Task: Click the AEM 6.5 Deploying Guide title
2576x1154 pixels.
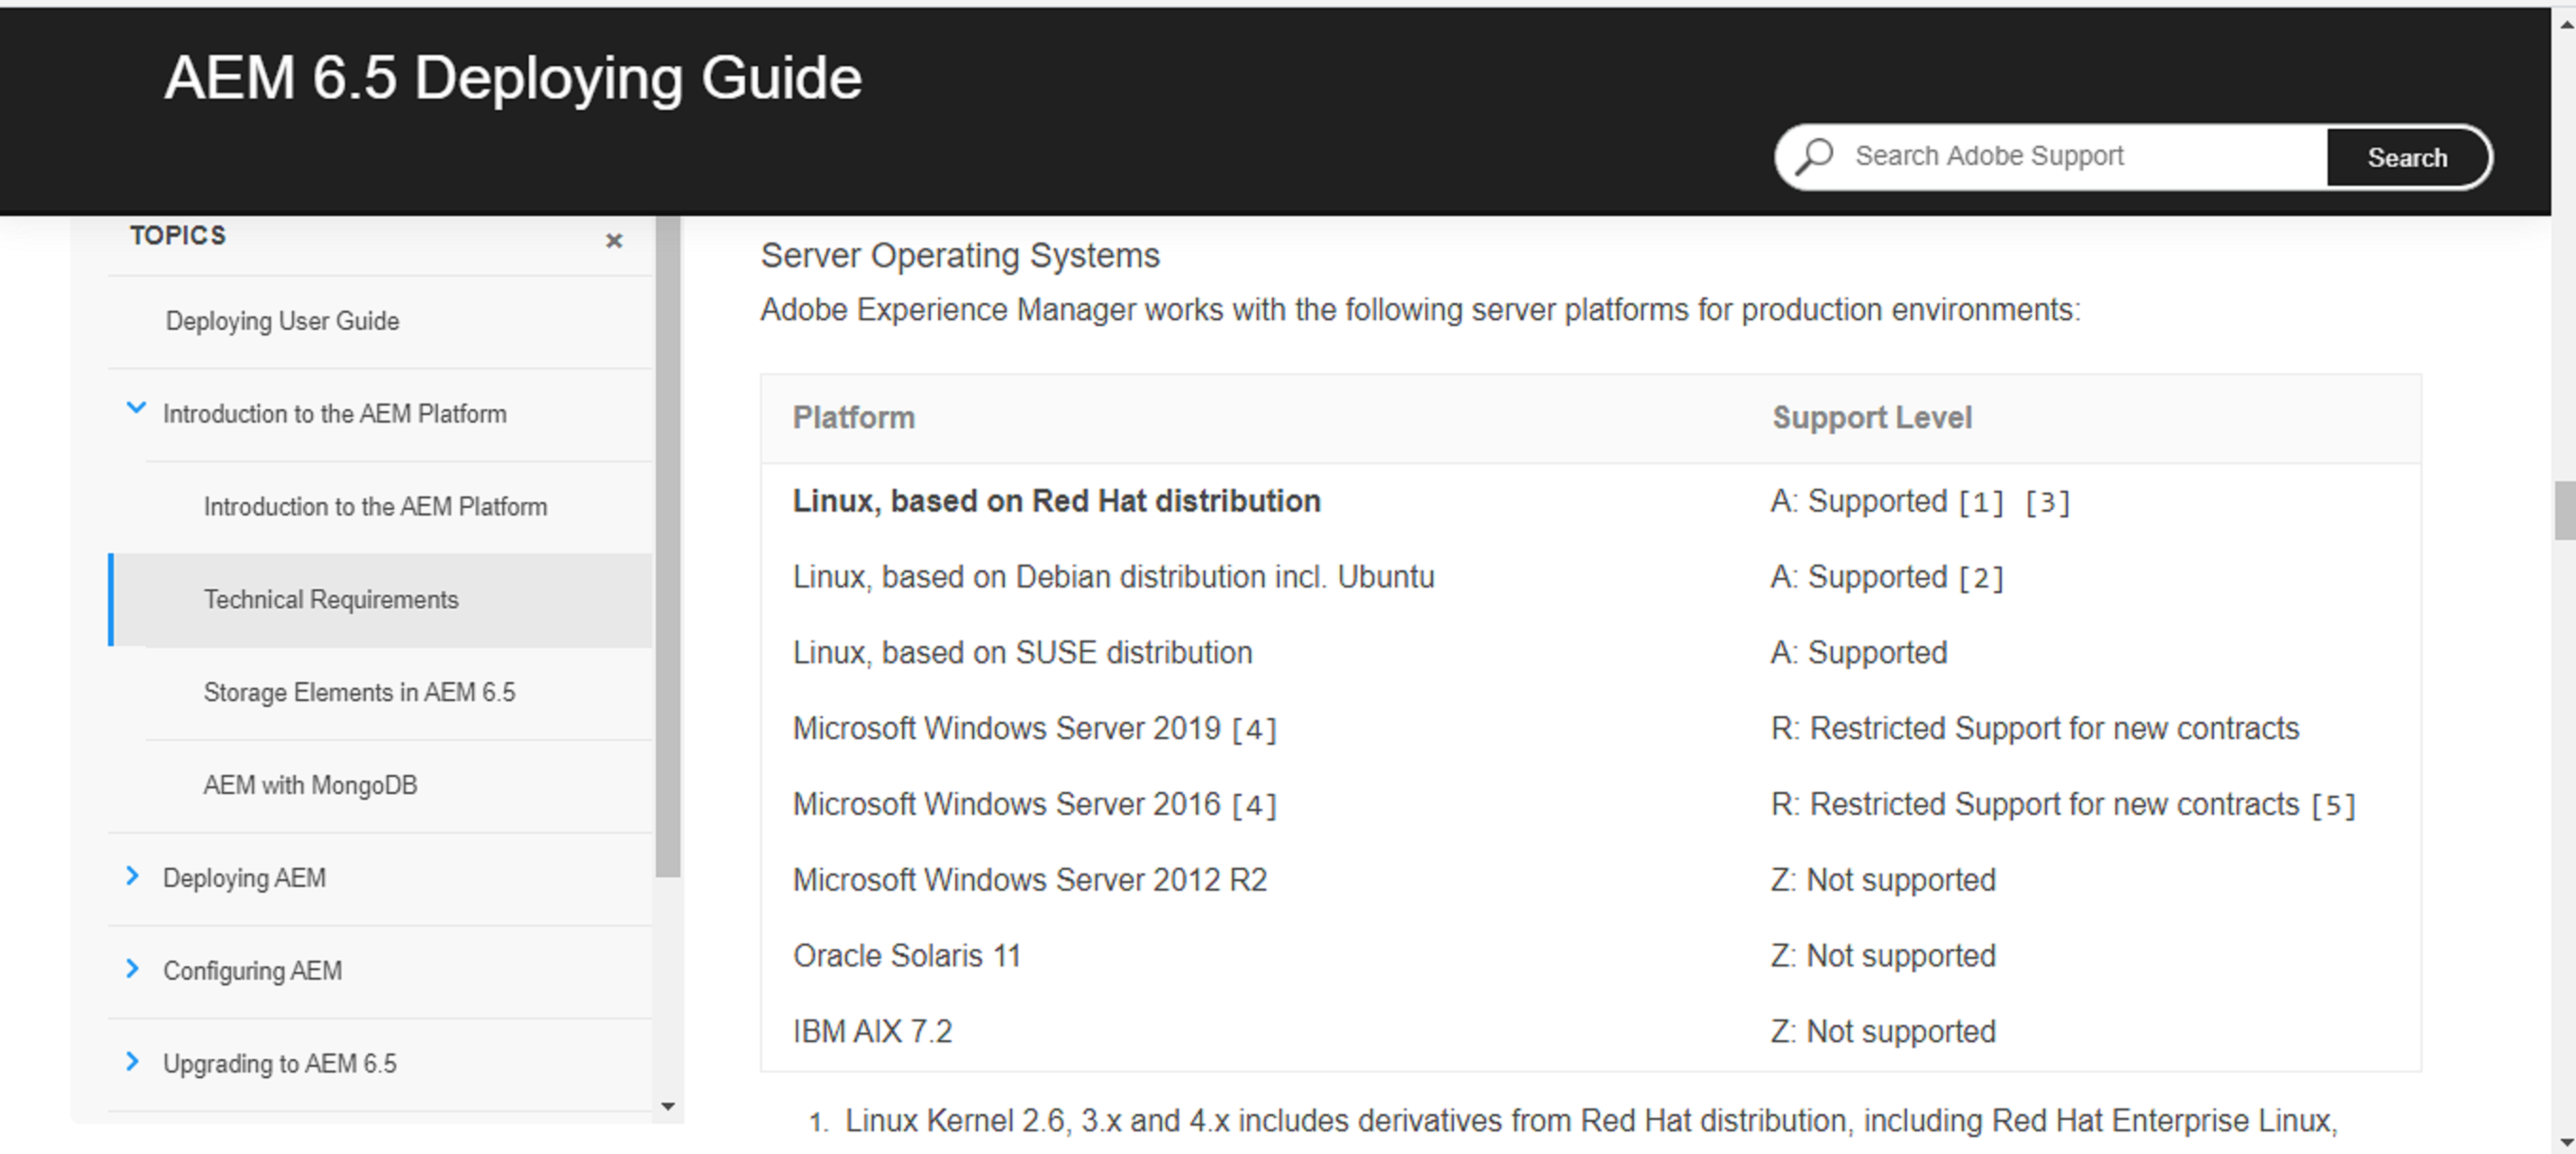Action: pyautogui.click(x=513, y=78)
